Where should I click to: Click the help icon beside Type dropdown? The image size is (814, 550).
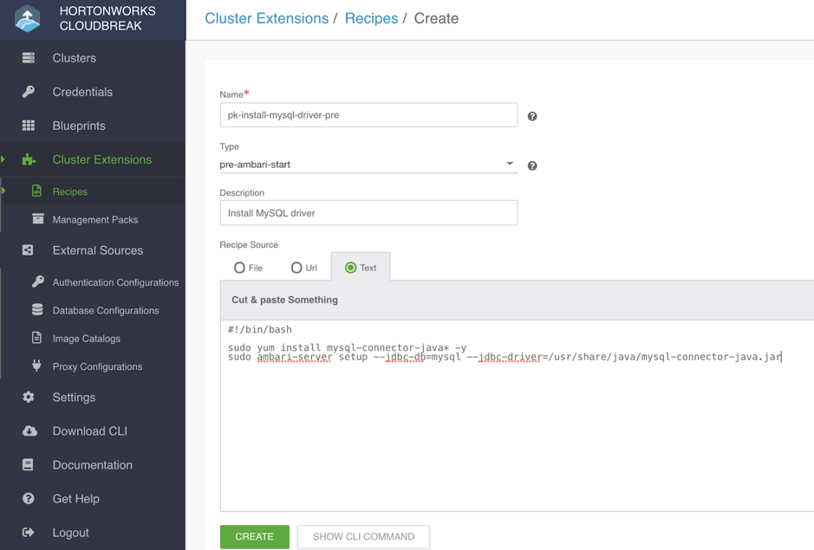point(532,165)
